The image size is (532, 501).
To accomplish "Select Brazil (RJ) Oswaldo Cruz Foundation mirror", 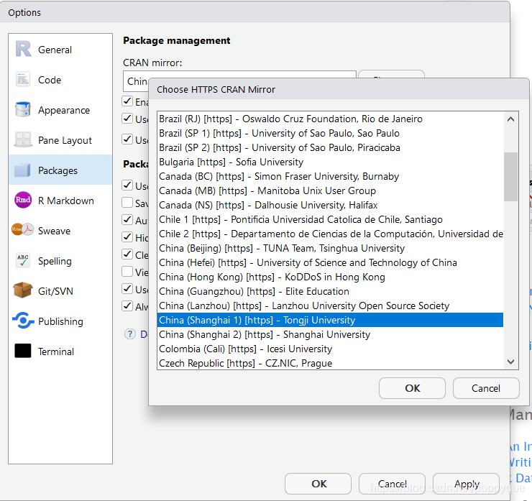I will (x=330, y=119).
